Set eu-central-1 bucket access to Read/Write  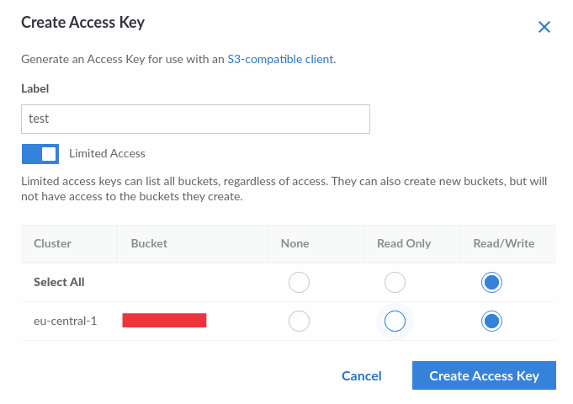coord(492,321)
